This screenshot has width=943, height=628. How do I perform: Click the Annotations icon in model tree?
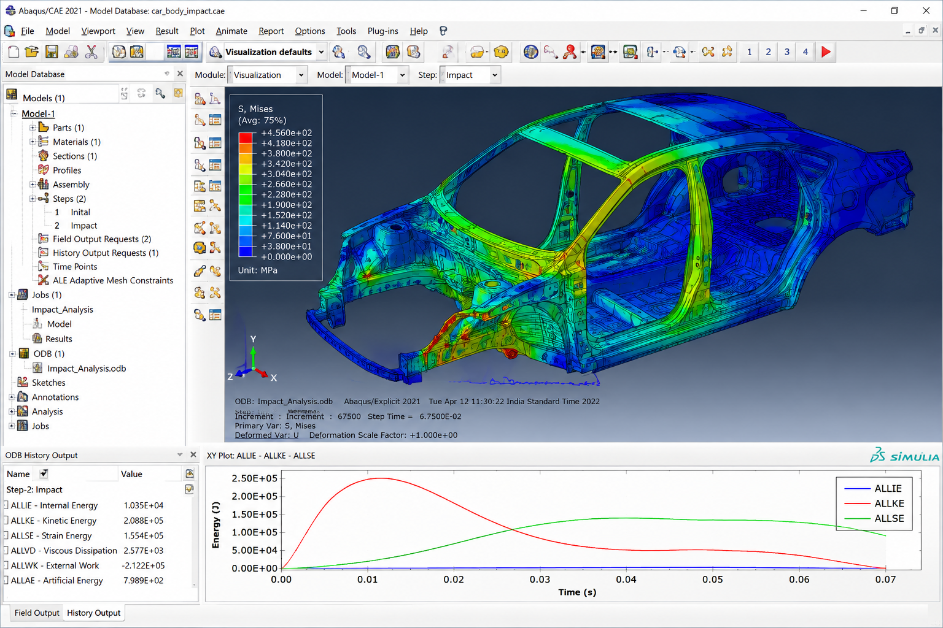tap(23, 397)
